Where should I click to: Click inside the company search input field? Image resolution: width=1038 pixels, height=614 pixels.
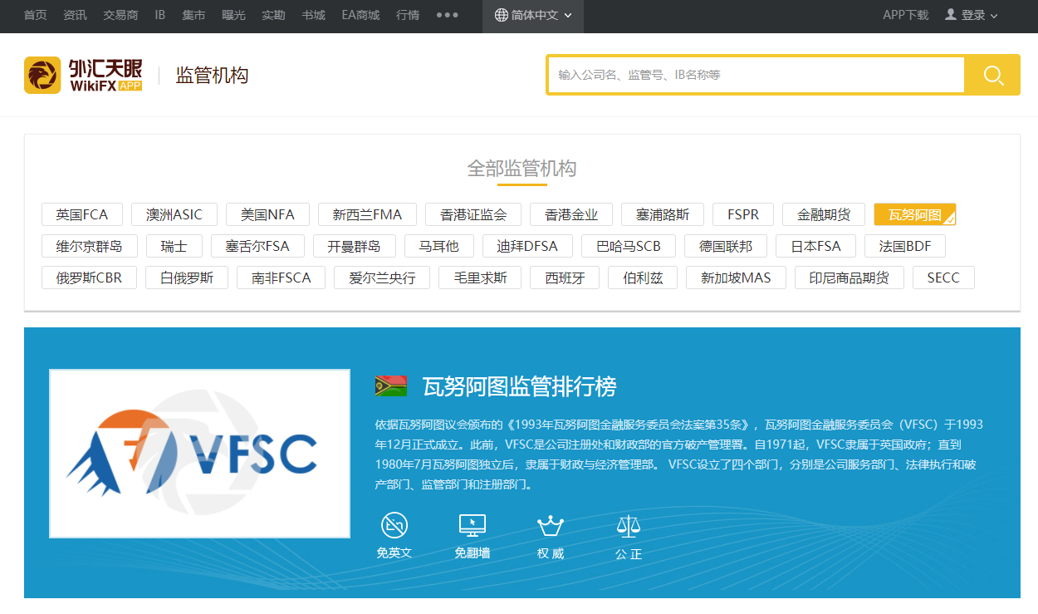point(747,75)
